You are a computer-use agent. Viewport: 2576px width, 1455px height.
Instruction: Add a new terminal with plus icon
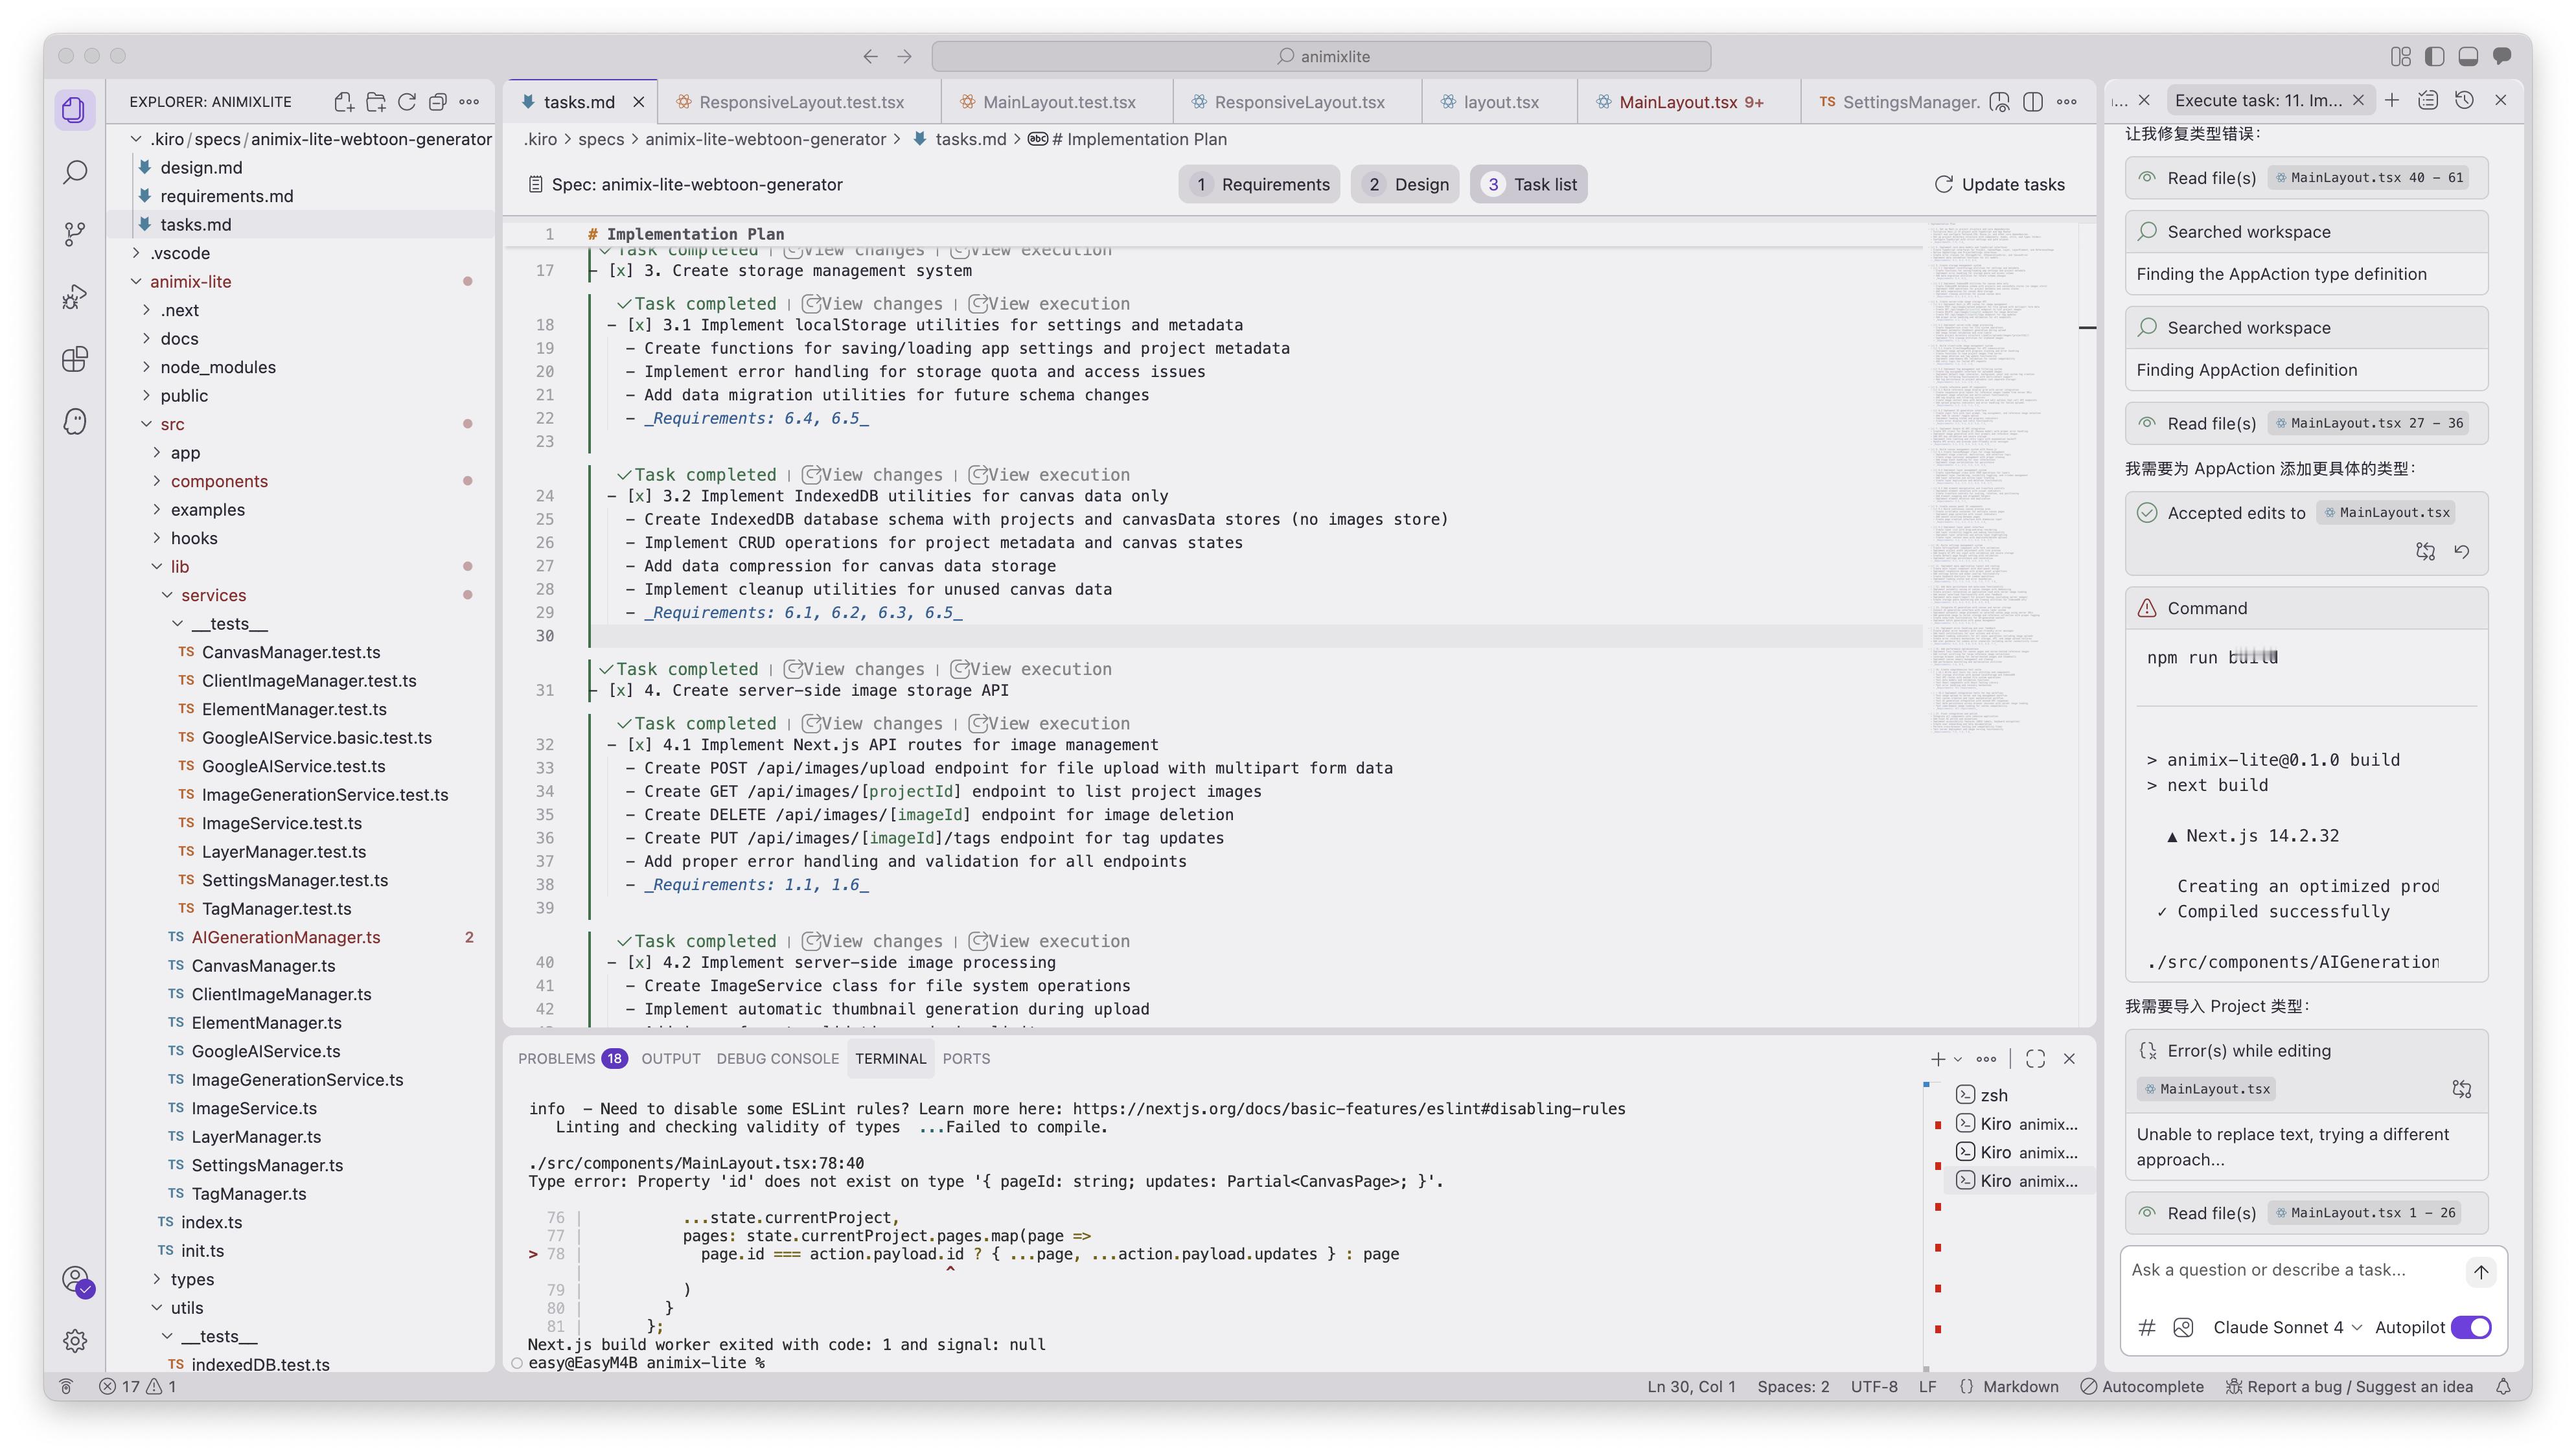click(x=1938, y=1059)
